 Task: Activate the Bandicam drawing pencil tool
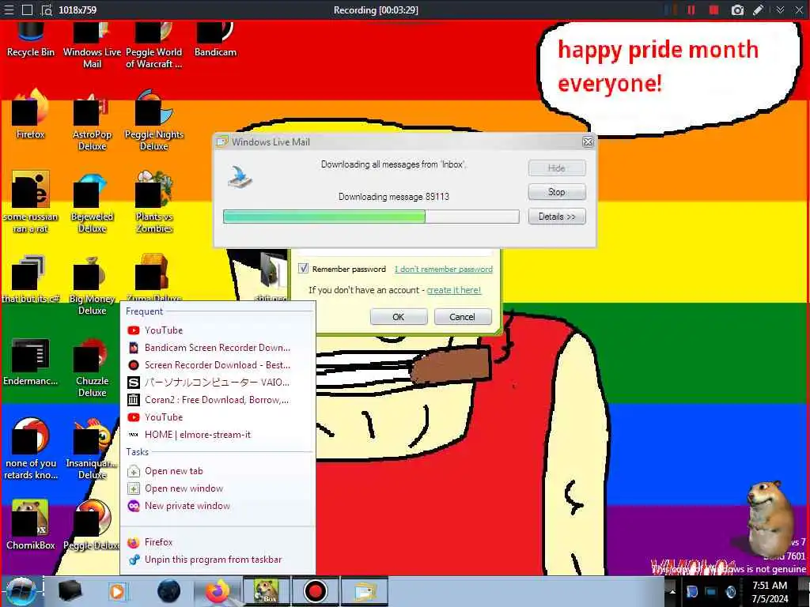click(758, 9)
